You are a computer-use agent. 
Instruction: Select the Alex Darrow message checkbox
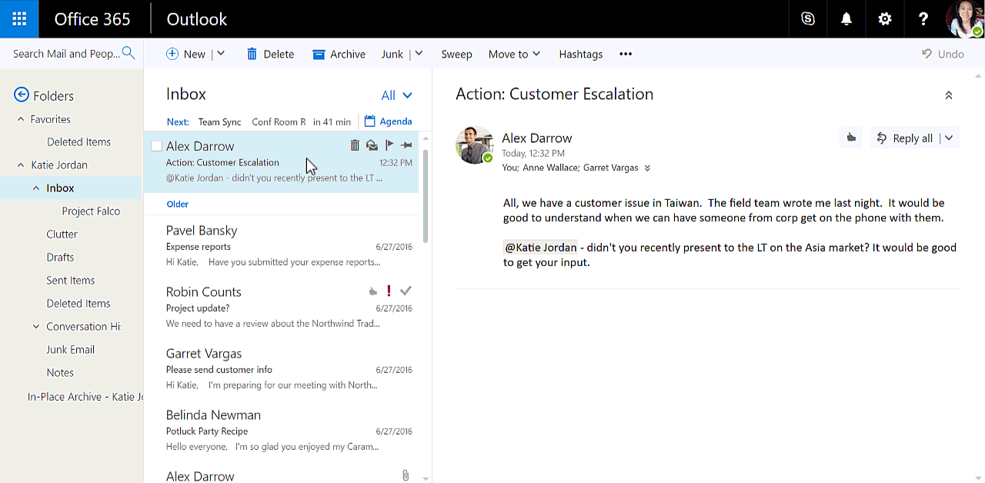point(157,146)
